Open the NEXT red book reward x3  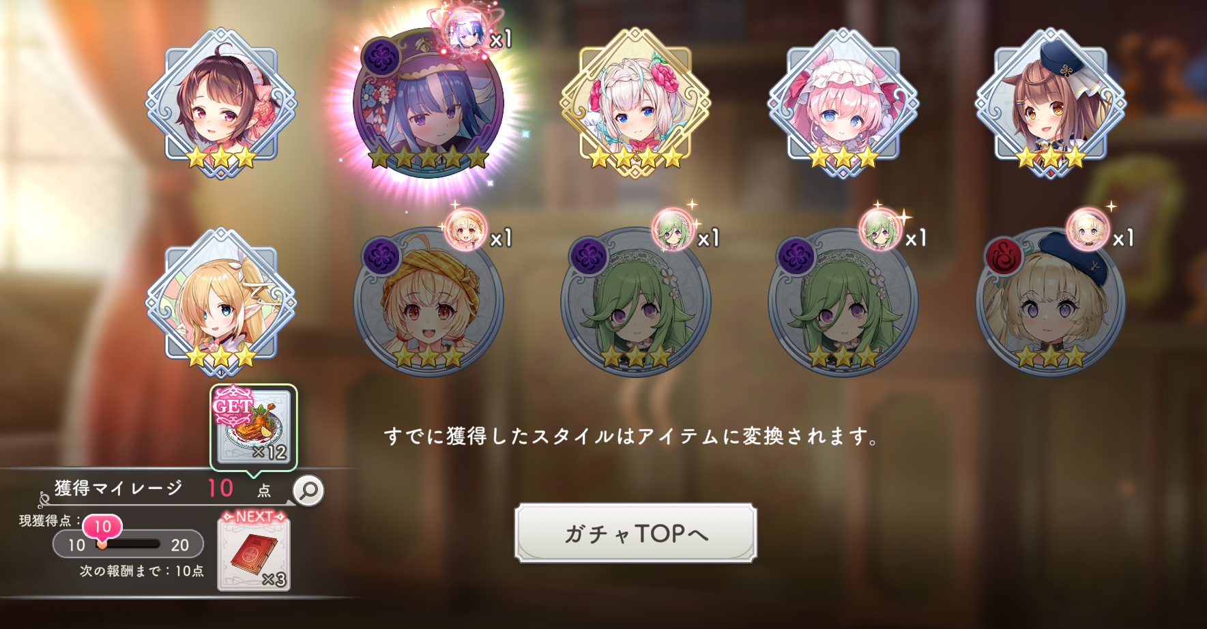pos(254,551)
